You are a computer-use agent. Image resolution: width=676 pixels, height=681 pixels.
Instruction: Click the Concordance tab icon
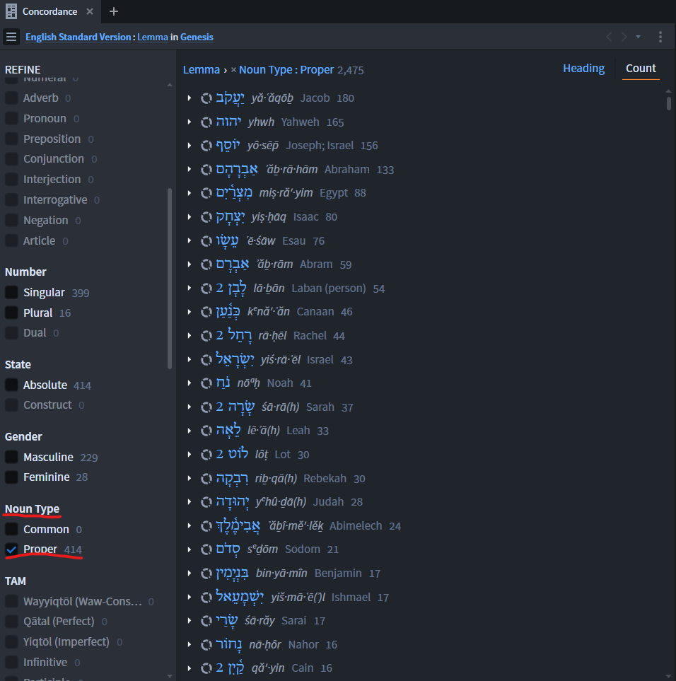pyautogui.click(x=11, y=11)
